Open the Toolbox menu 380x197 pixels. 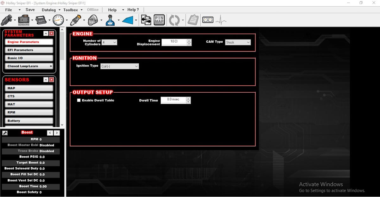click(x=71, y=10)
